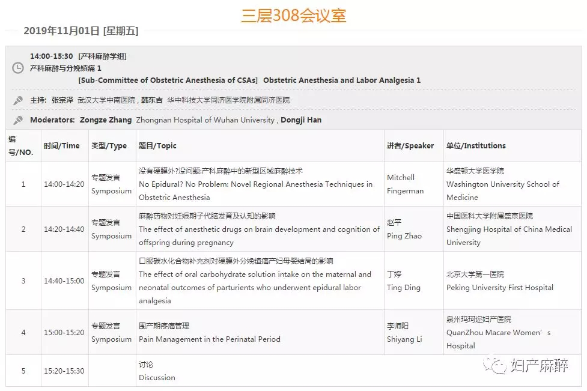Viewport: 587px width, 391px height.
Task: Click speaker name Ping Zhao
Action: click(x=404, y=235)
